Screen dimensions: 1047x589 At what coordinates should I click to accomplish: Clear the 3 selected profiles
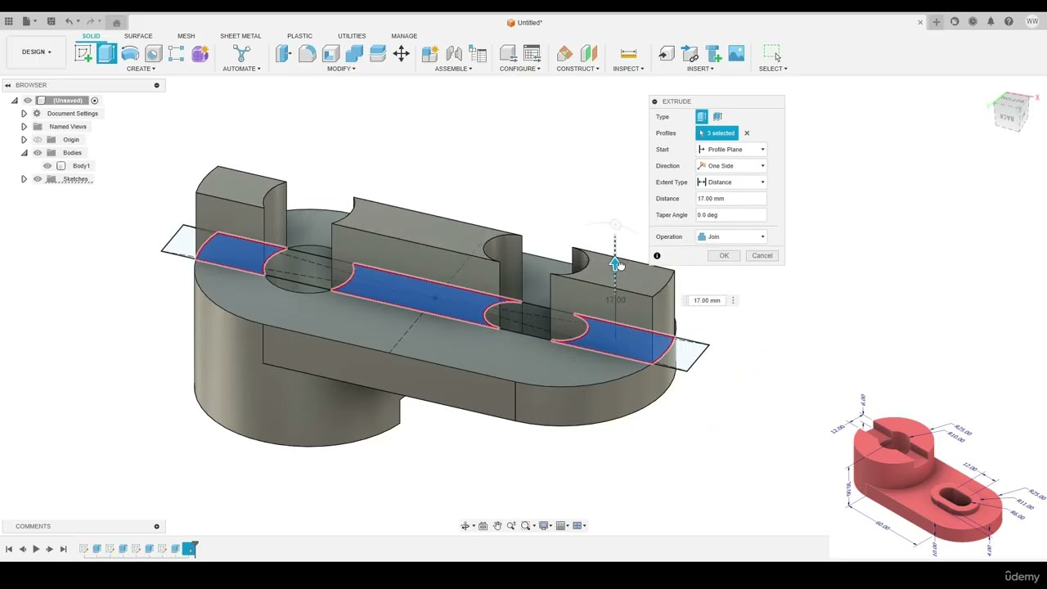tap(747, 133)
